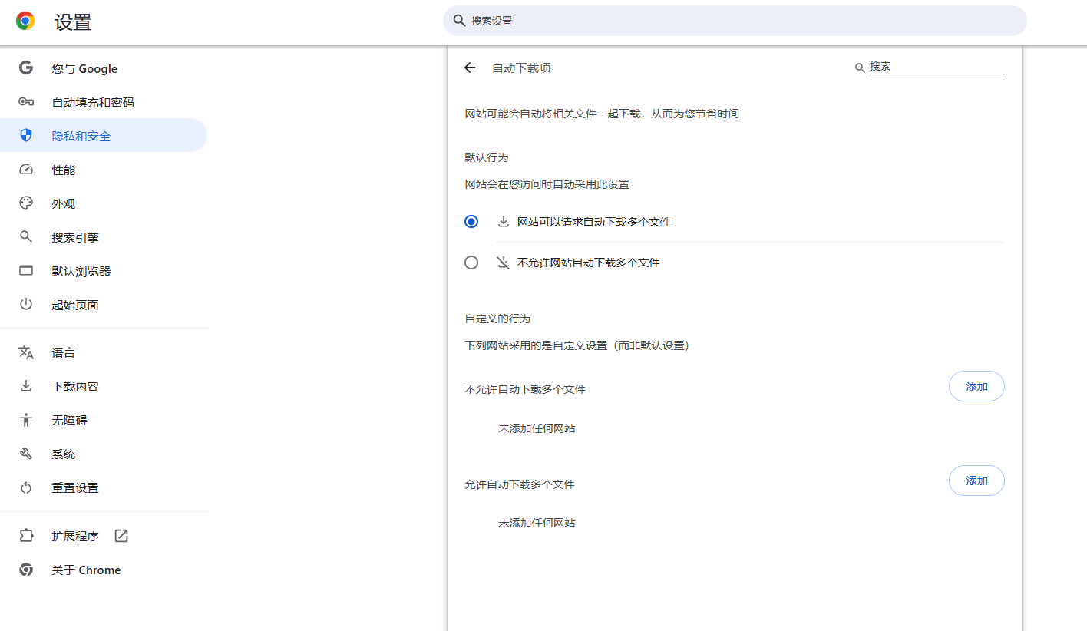Click text 网站会在您访问时自动采用此设置

(547, 184)
